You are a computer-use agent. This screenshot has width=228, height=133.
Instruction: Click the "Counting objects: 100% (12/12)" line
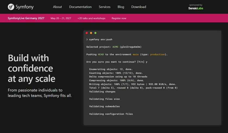pos(116,73)
